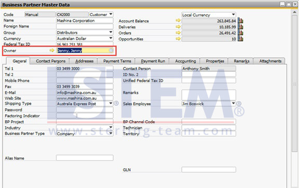Click the GLN field
The image size is (299, 188).
pos(209,169)
